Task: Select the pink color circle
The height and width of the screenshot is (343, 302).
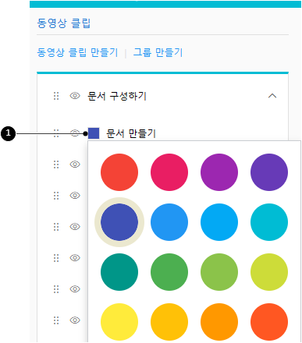Action: click(x=169, y=172)
